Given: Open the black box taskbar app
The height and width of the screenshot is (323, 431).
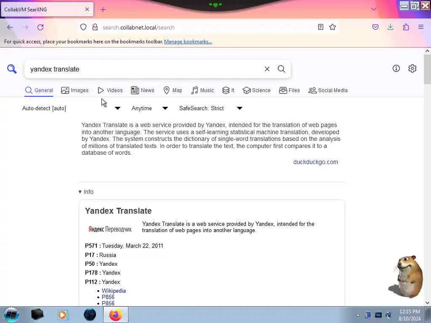Looking at the screenshot, I should (37, 315).
